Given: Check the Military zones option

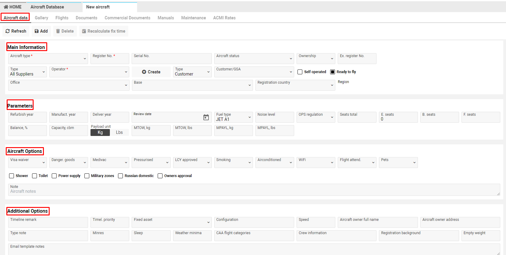Looking at the screenshot, I should click(87, 176).
